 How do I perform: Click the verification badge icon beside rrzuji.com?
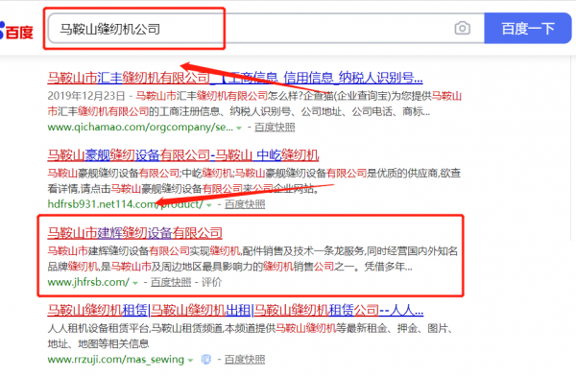206,360
